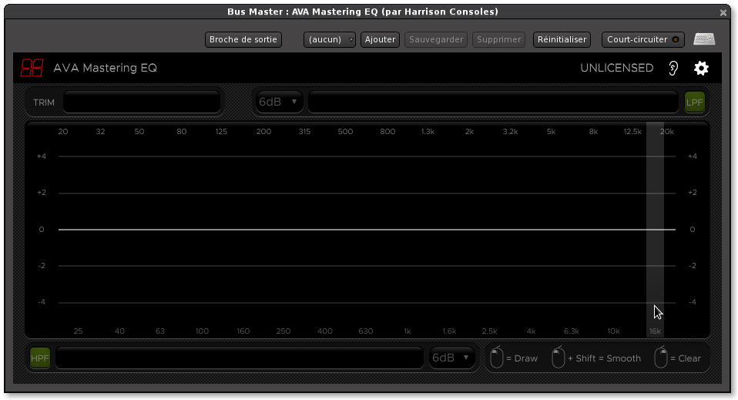Click the TRIM label
This screenshot has height=400, width=738.
pyautogui.click(x=44, y=103)
